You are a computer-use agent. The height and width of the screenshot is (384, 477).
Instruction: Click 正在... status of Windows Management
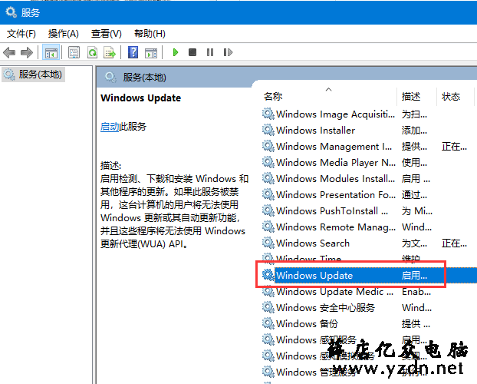[454, 147]
